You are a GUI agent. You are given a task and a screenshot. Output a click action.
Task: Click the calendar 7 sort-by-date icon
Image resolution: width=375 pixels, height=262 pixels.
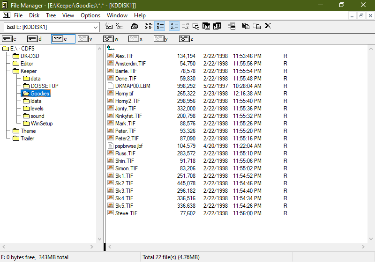[x=206, y=26]
